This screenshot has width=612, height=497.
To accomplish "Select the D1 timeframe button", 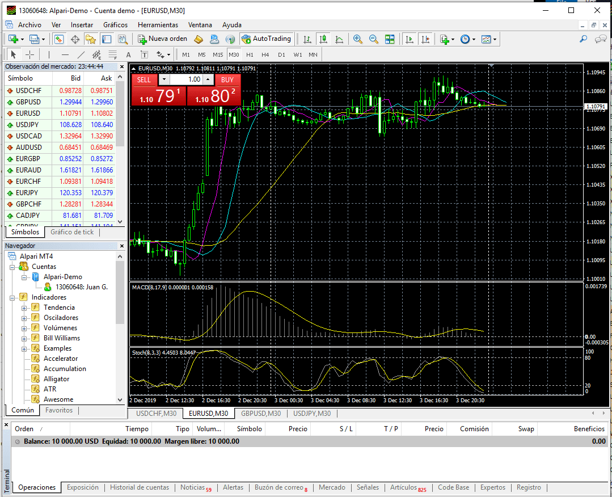I will tap(281, 55).
